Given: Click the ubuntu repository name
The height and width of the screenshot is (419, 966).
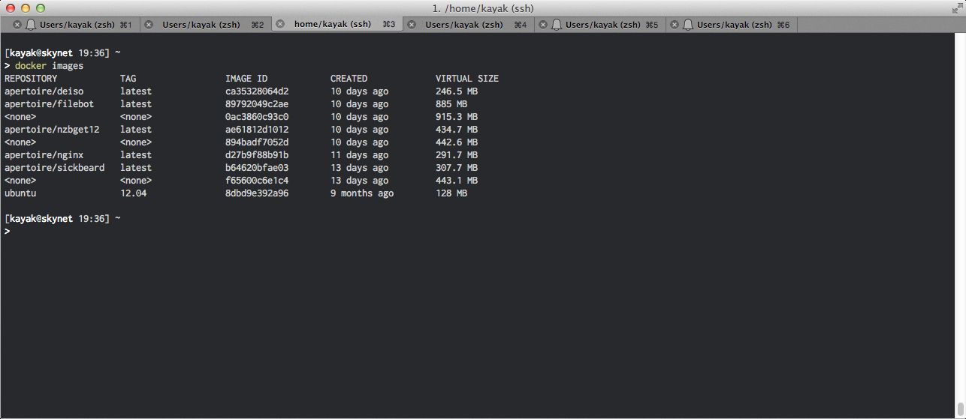Looking at the screenshot, I should point(20,193).
